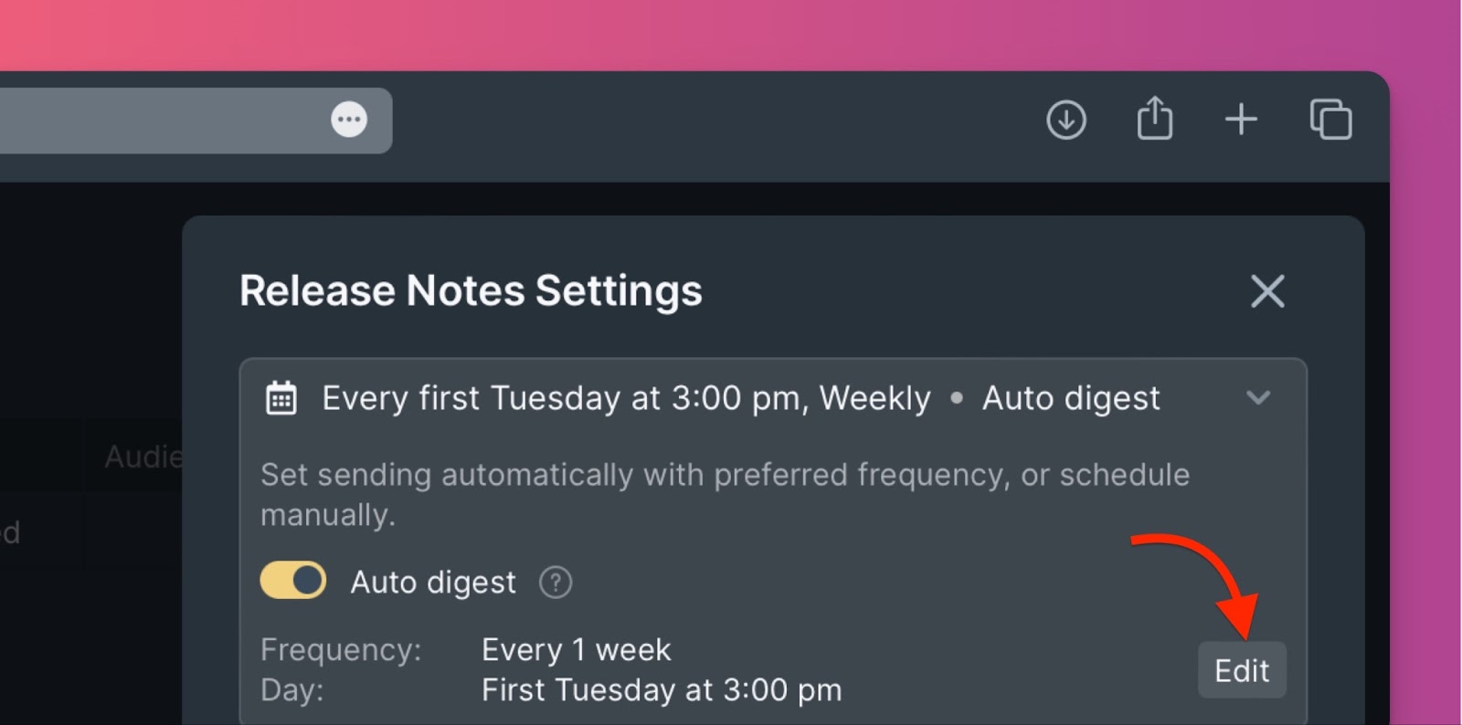Show browser downloads
The image size is (1462, 725).
1065,120
